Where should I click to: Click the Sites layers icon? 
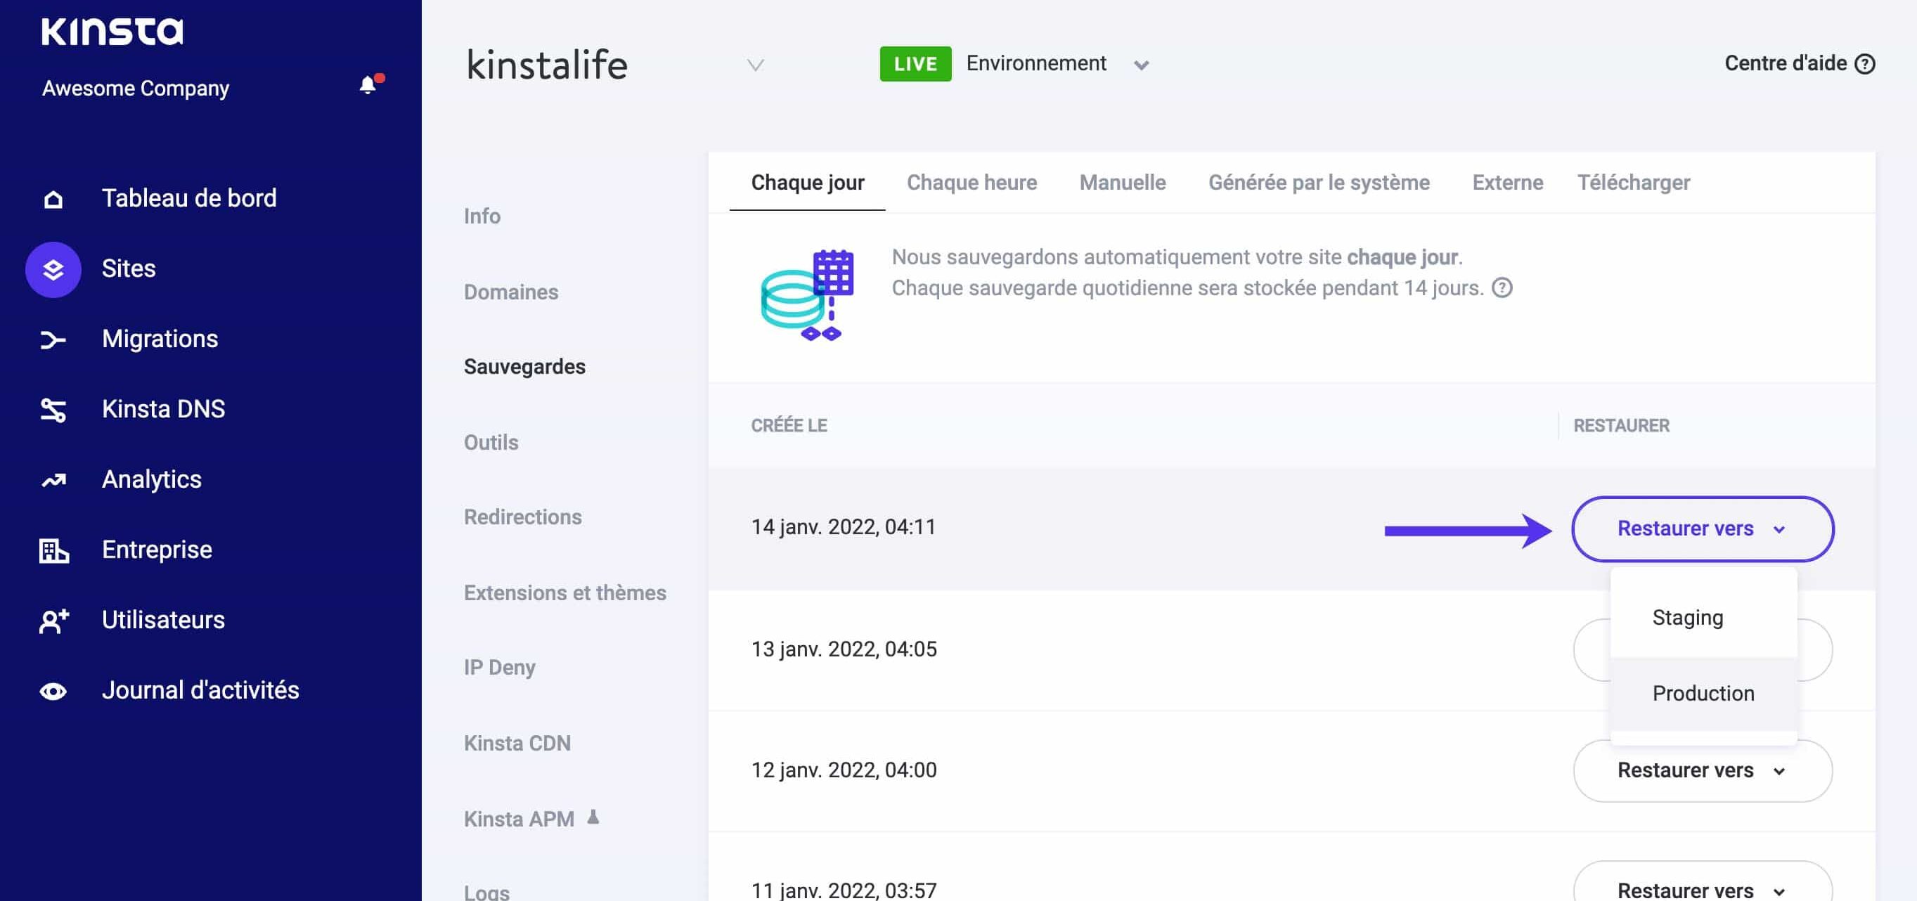click(52, 269)
